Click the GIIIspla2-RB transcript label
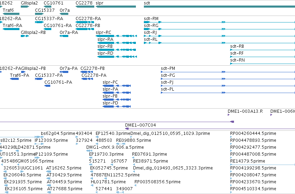 click(x=33, y=32)
